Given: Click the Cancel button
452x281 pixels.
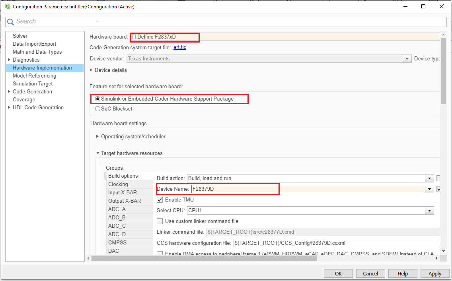Looking at the screenshot, I should pyautogui.click(x=370, y=273).
